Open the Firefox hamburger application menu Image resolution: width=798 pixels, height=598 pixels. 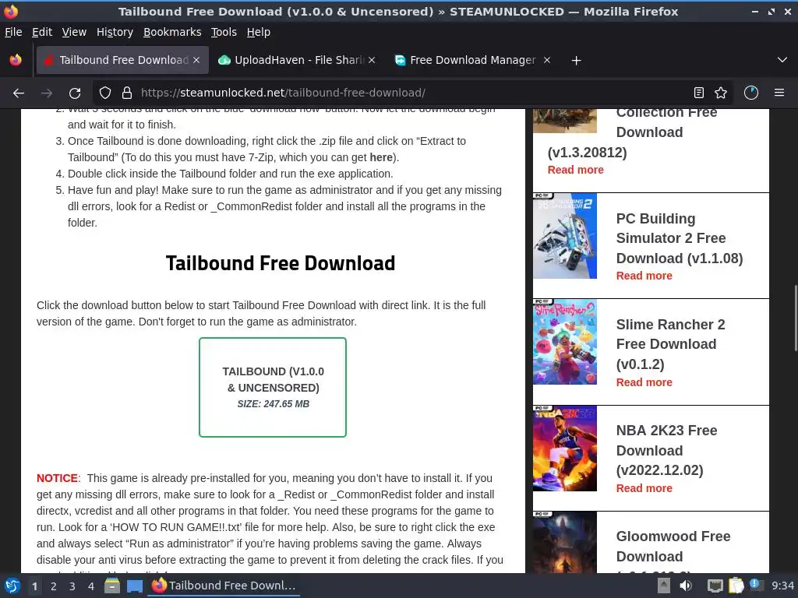coord(779,93)
